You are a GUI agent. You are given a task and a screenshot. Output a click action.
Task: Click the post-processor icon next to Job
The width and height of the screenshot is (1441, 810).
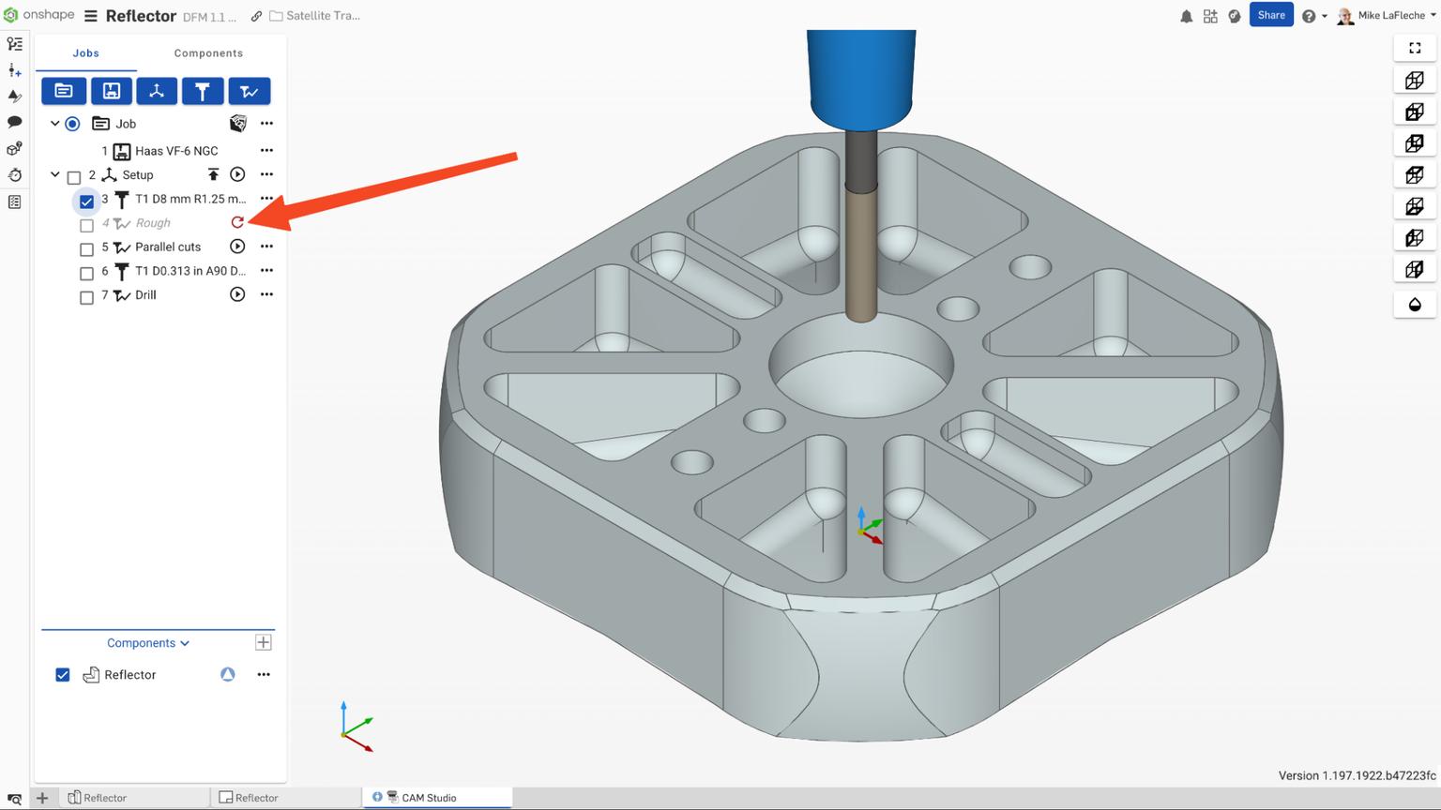point(237,123)
